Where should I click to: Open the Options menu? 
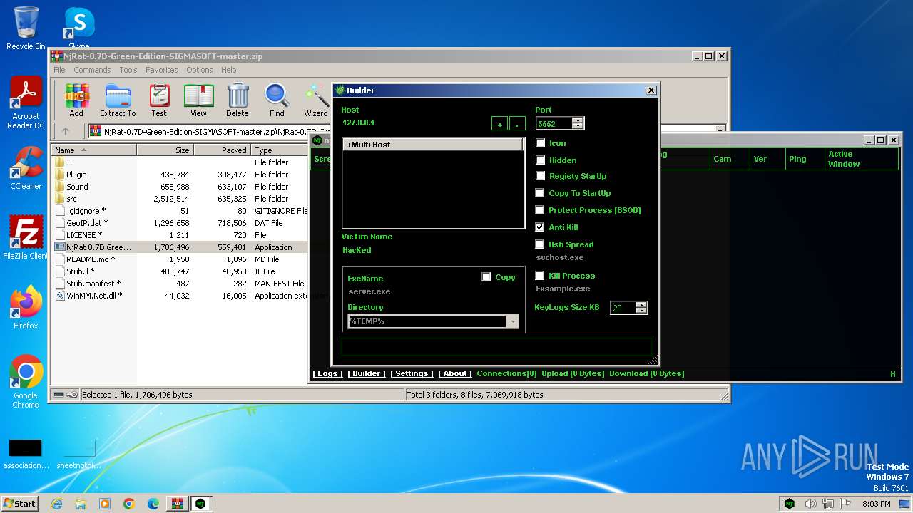[200, 70]
